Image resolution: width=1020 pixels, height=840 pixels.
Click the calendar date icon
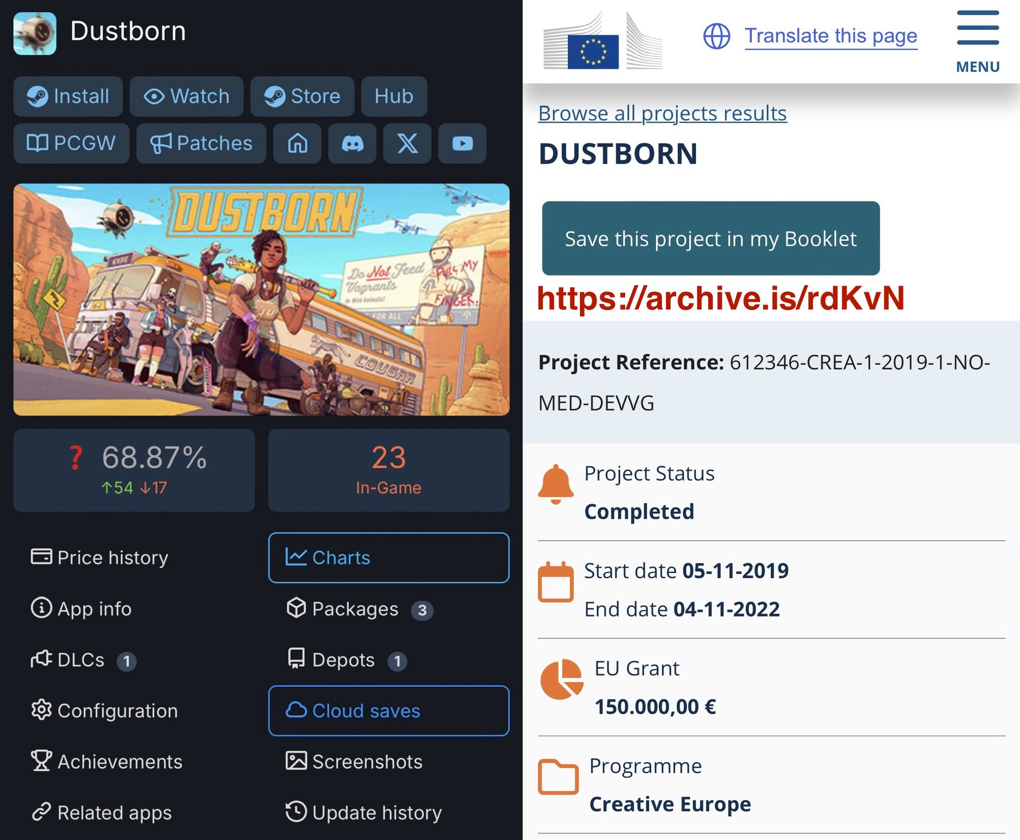556,581
